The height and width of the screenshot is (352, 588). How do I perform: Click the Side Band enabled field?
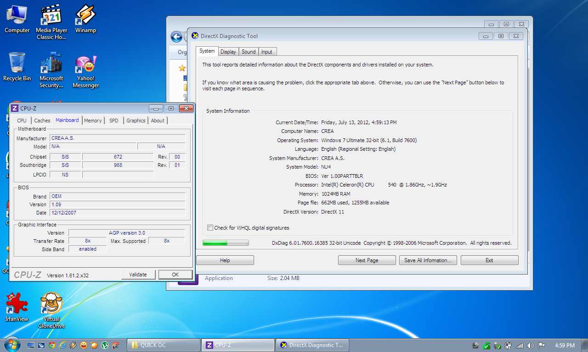click(88, 249)
